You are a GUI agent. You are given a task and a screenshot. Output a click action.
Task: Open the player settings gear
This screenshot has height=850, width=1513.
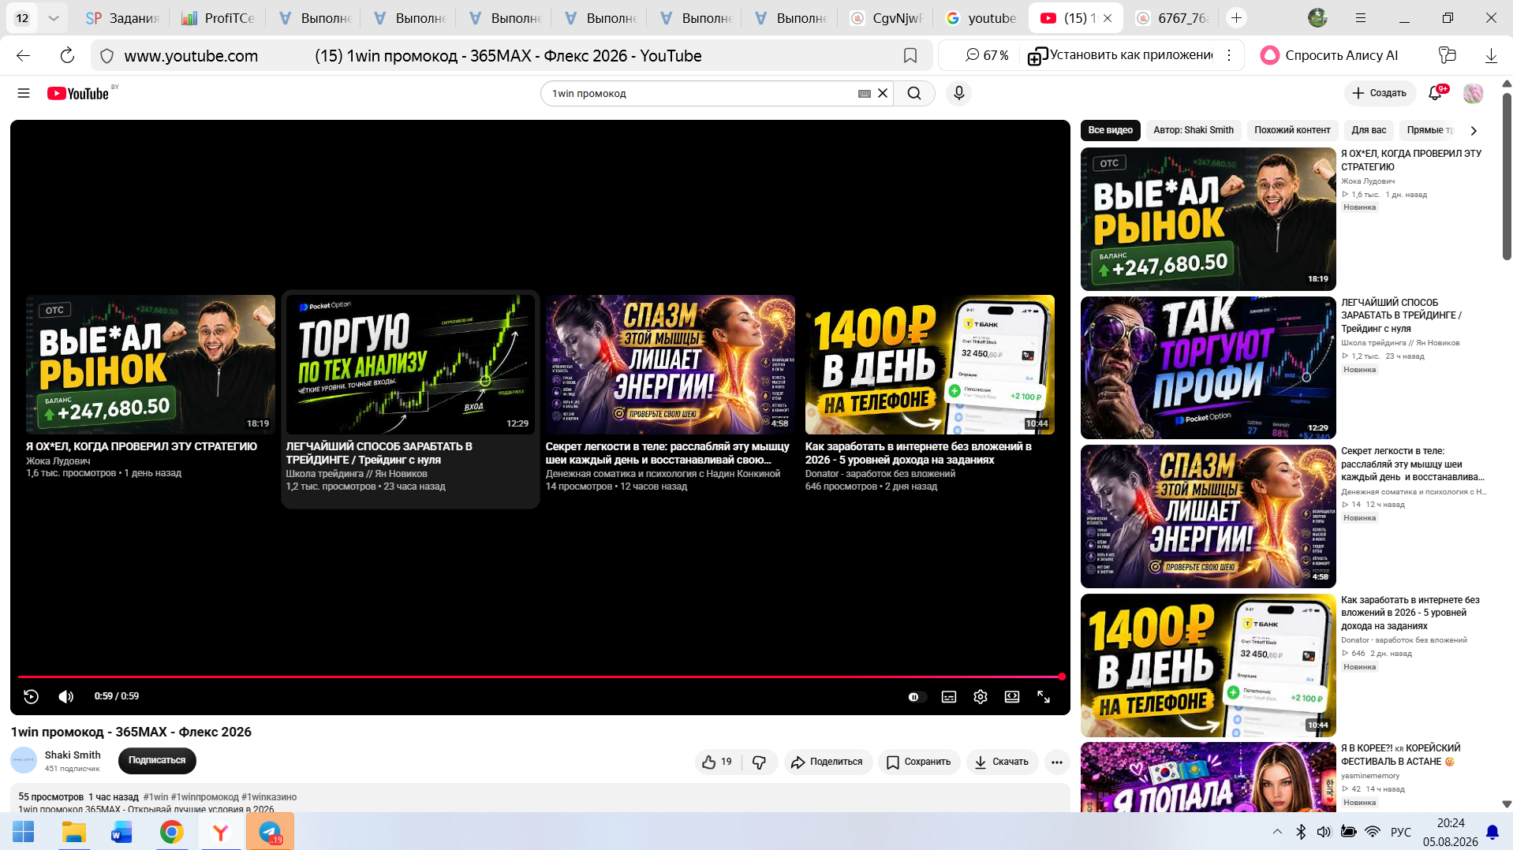point(981,697)
